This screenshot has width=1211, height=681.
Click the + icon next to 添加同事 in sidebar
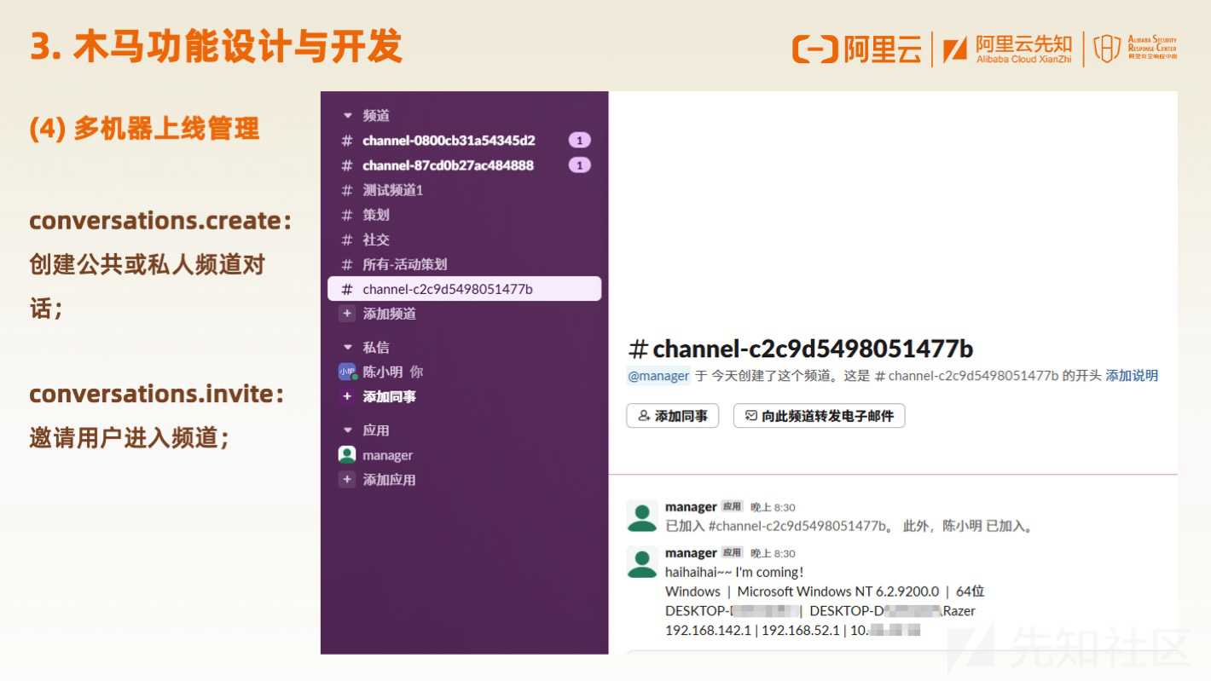point(346,396)
